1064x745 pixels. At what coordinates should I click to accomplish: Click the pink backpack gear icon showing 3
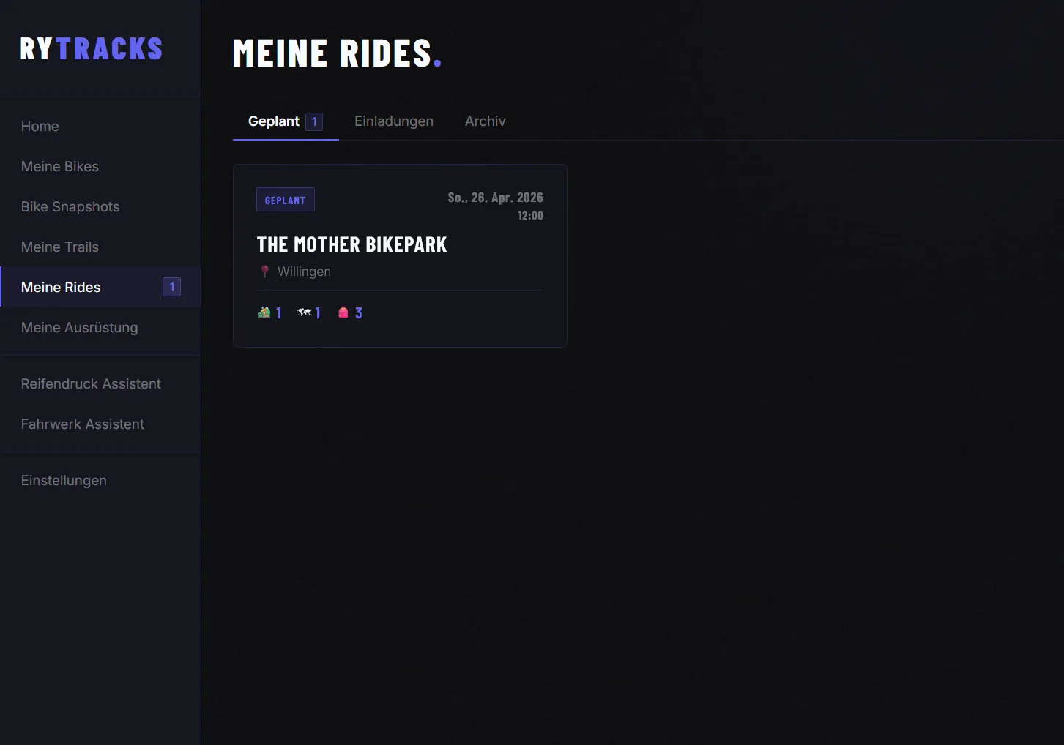(343, 312)
